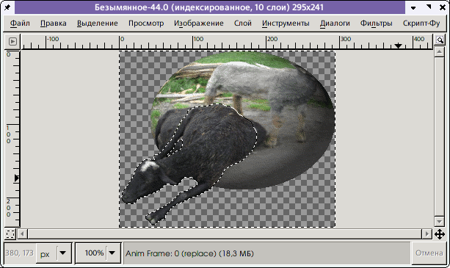Open the Выделение menu
The height and width of the screenshot is (268, 450).
[98, 23]
